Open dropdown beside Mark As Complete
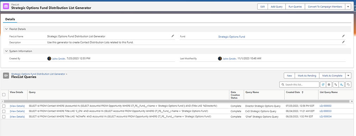The height and width of the screenshot is (136, 356). pos(348,76)
